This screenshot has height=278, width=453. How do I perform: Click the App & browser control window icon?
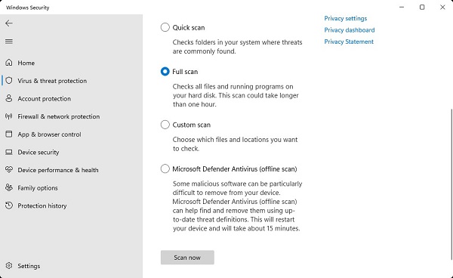tap(9, 134)
